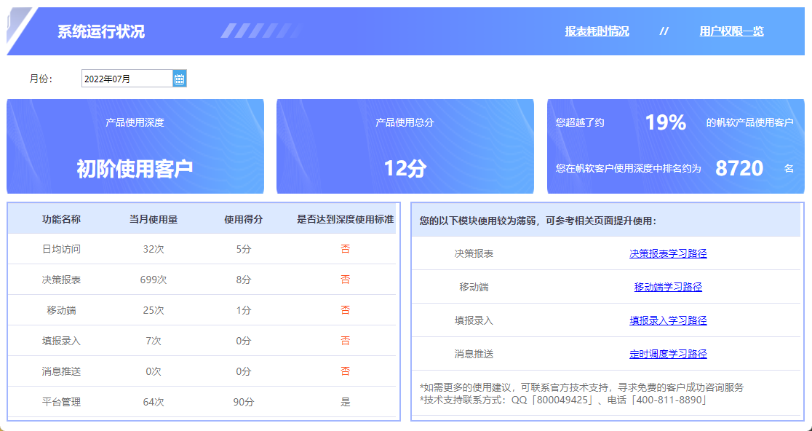Select the 决策报表 cell in usage table
812x431 pixels.
61,280
